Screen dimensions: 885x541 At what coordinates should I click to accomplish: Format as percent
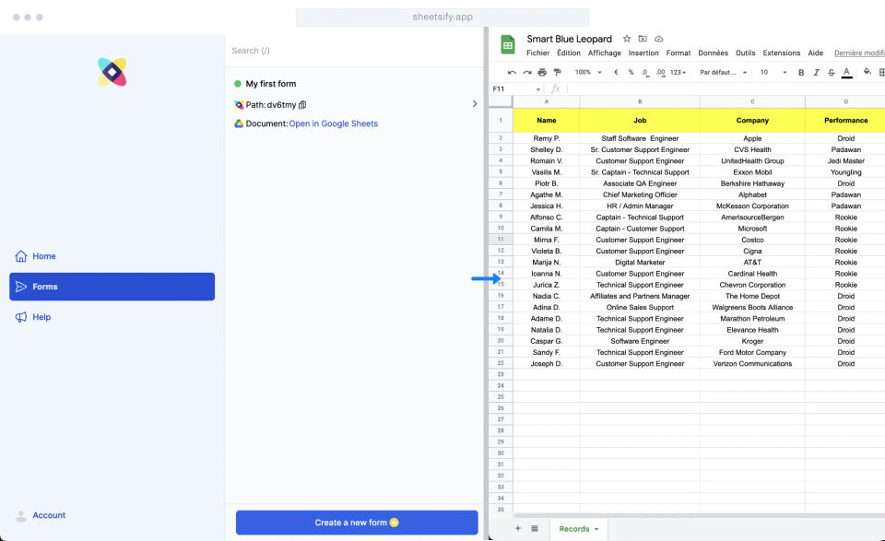(631, 72)
